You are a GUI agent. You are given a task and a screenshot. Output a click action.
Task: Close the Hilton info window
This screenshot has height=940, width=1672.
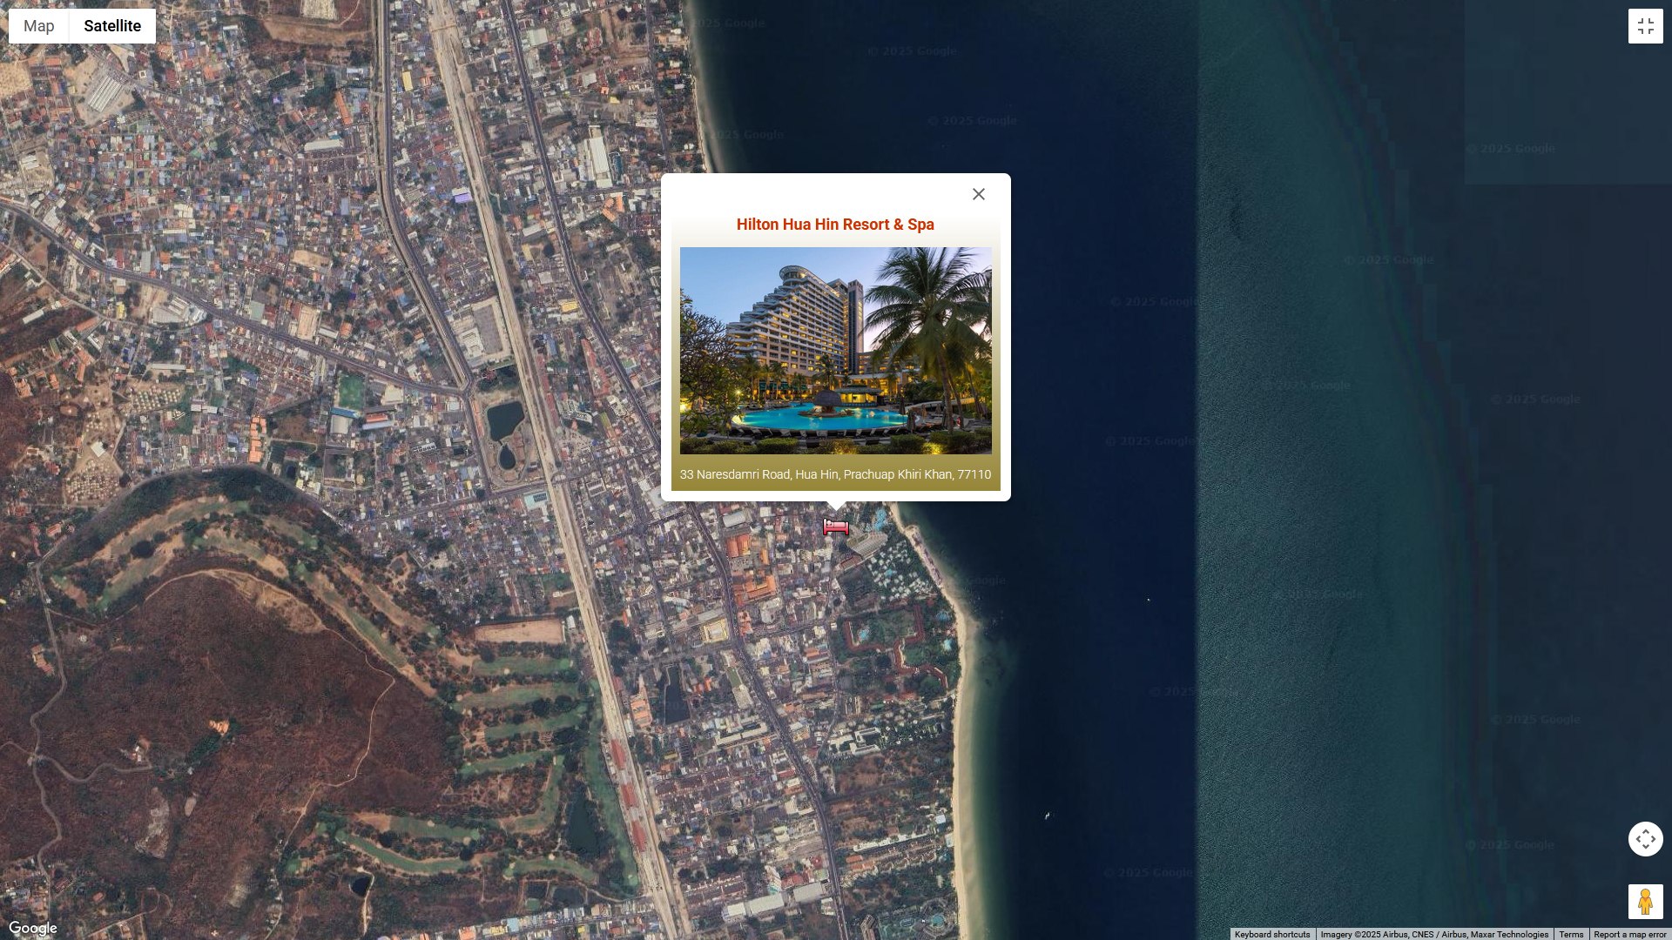pos(979,194)
